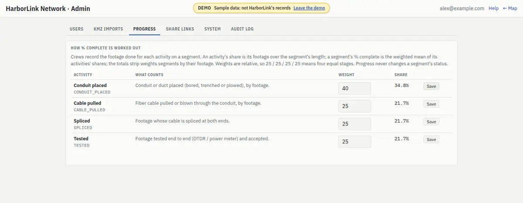This screenshot has width=523, height=203.
Task: Go to the System tab
Action: pyautogui.click(x=213, y=29)
